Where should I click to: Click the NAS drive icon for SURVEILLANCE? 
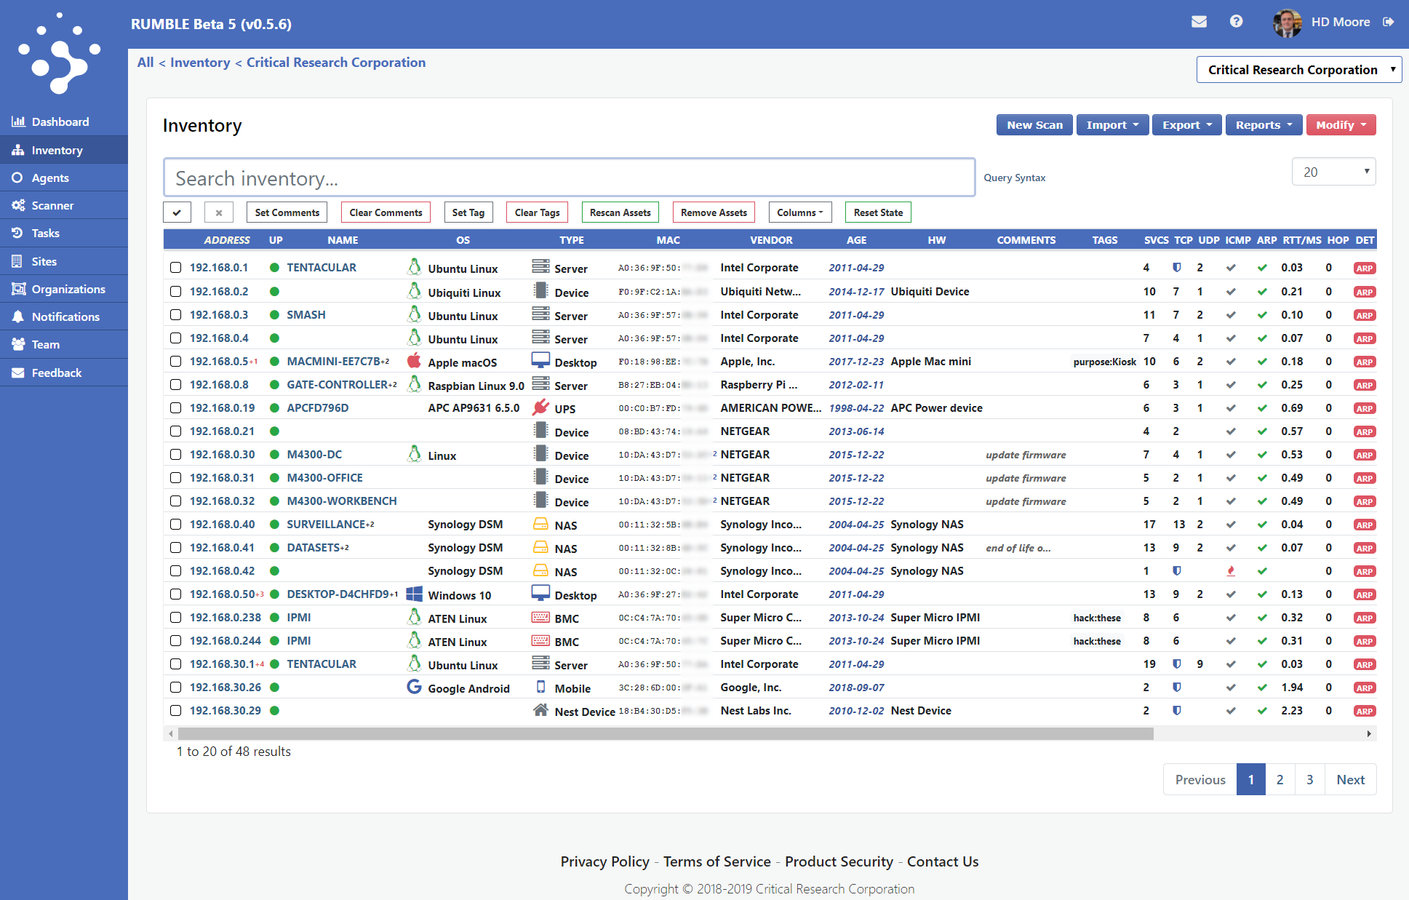pyautogui.click(x=540, y=524)
